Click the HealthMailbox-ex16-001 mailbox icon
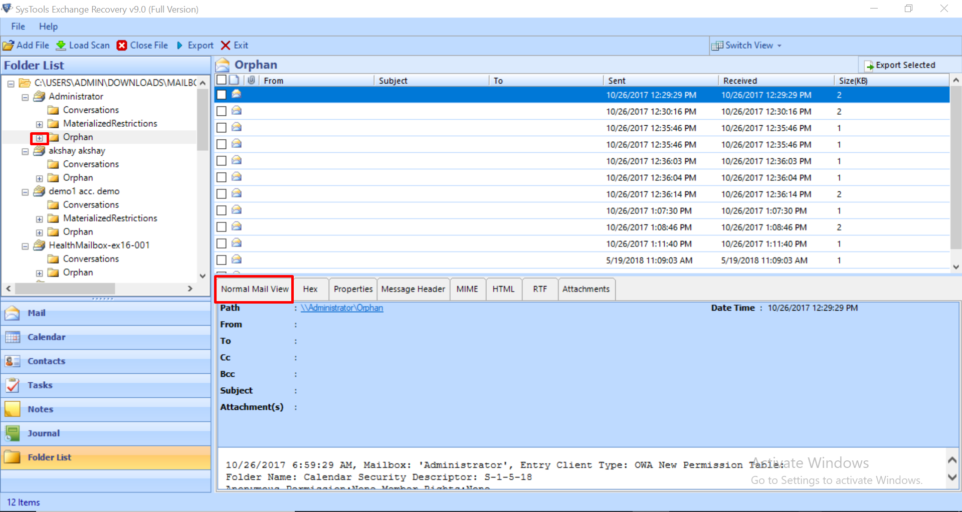Screen dimensions: 962x512 [39, 245]
